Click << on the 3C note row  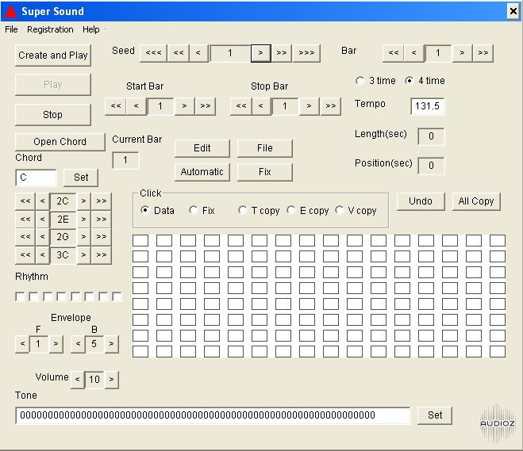point(25,255)
